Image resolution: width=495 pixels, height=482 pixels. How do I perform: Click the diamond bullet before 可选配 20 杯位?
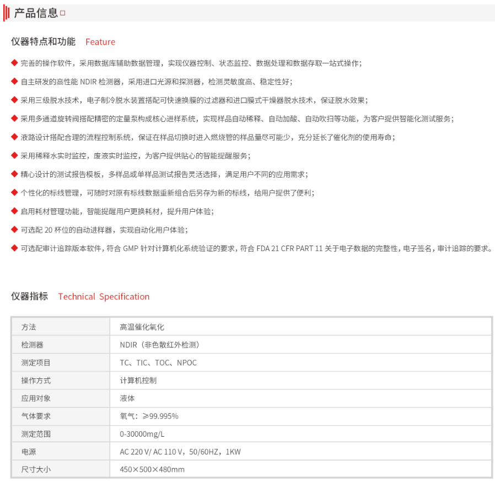pyautogui.click(x=14, y=229)
